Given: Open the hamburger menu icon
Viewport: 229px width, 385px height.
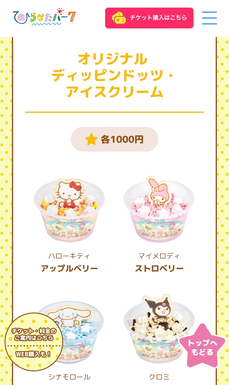Looking at the screenshot, I should click(x=209, y=18).
